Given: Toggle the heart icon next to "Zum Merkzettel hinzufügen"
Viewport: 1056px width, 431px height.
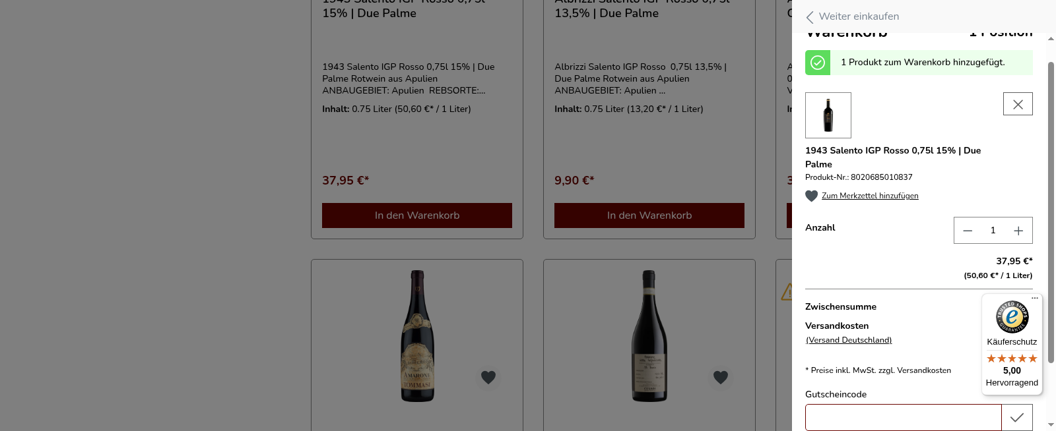Looking at the screenshot, I should pyautogui.click(x=811, y=196).
